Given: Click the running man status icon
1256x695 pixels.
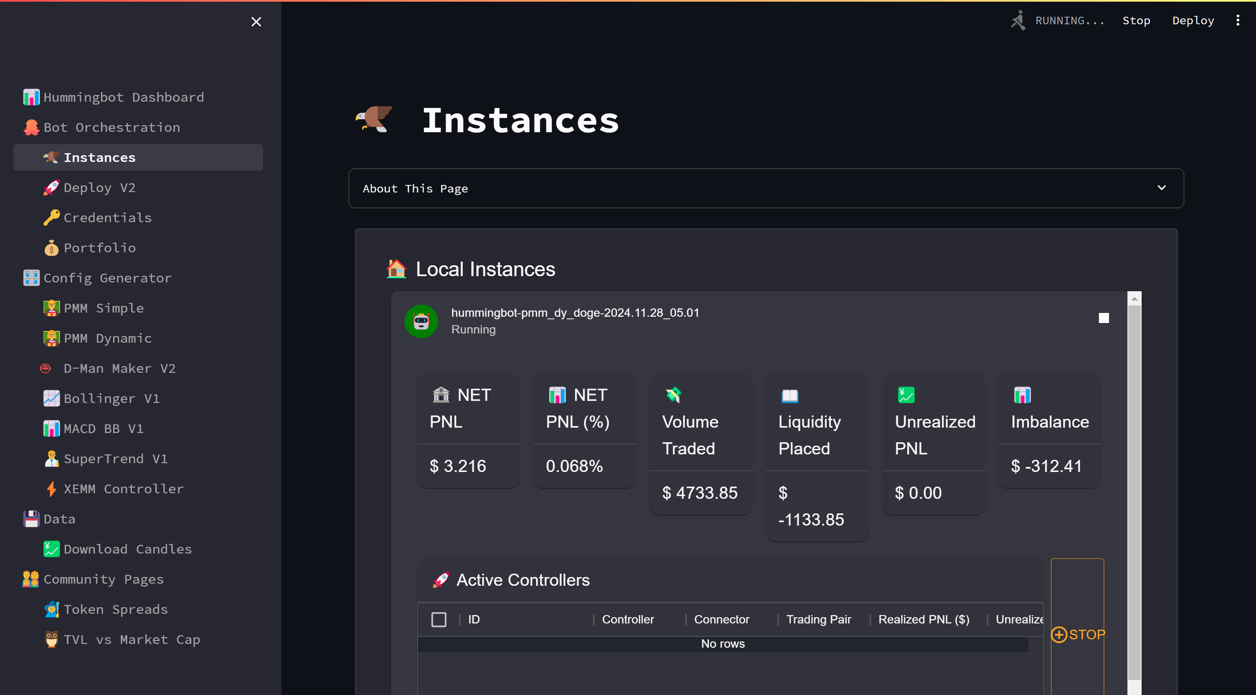Looking at the screenshot, I should (x=1018, y=21).
